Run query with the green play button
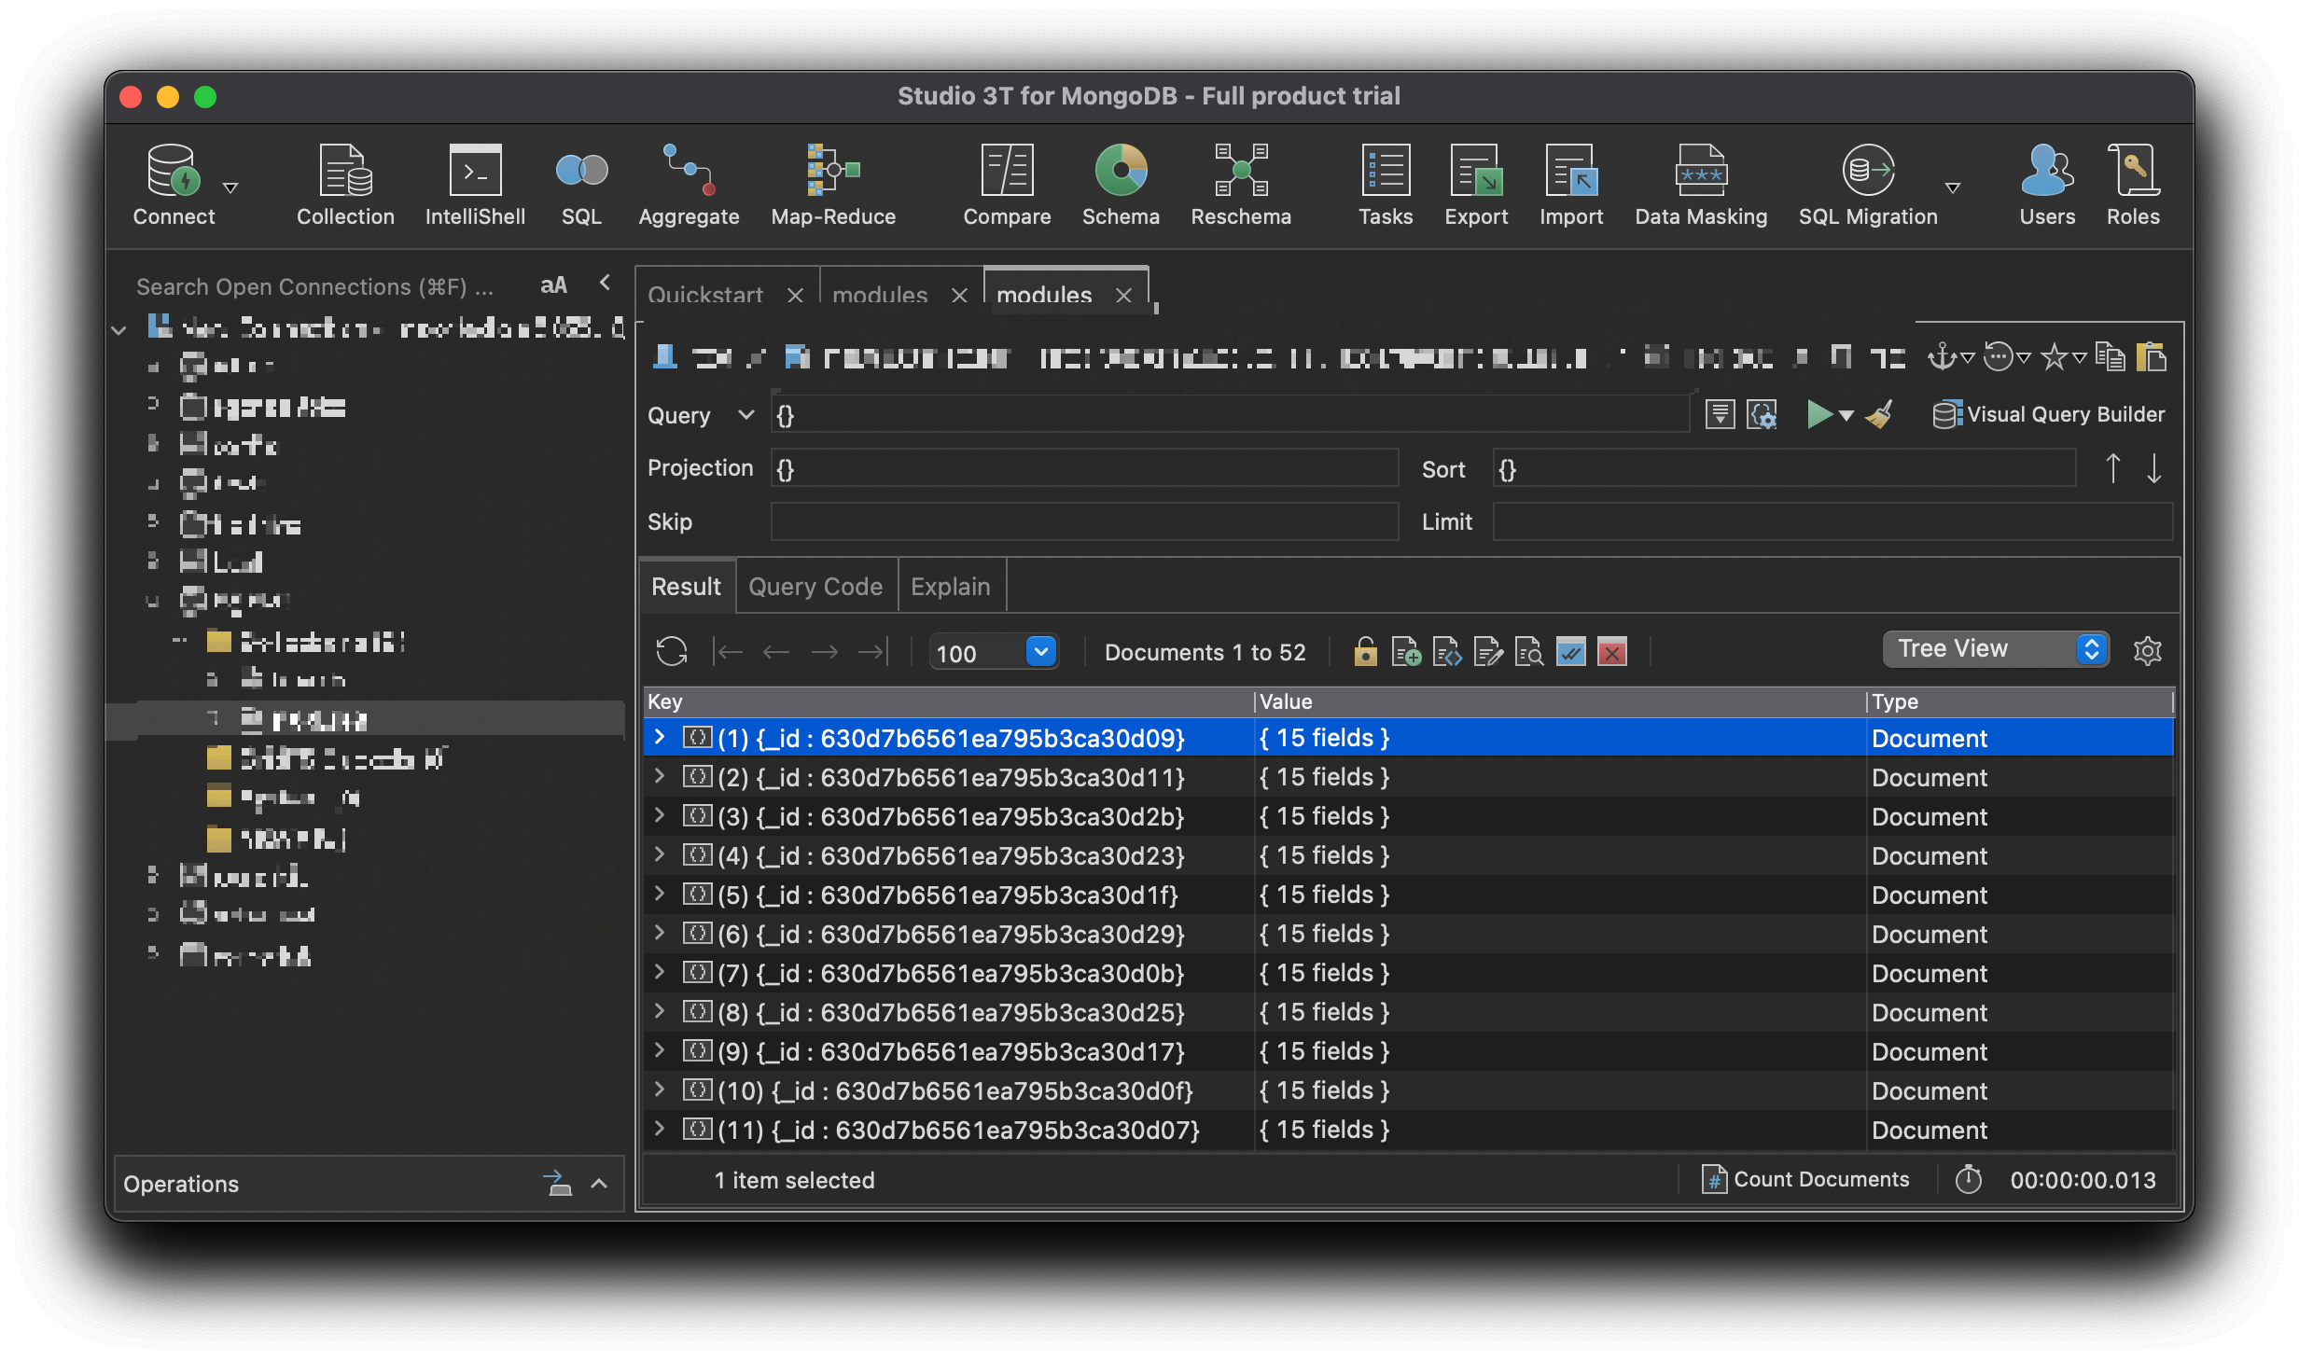This screenshot has height=1360, width=2299. click(1818, 414)
